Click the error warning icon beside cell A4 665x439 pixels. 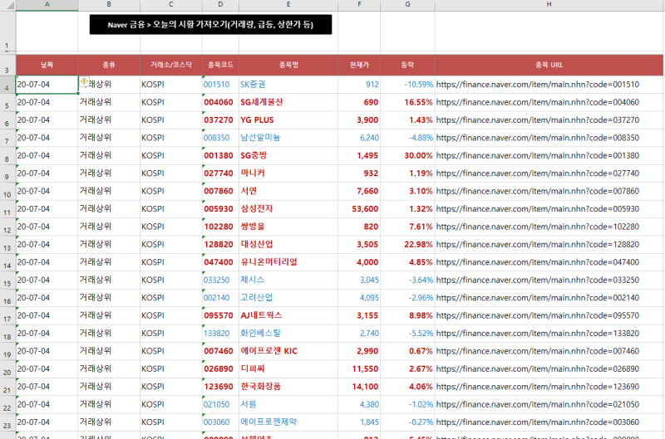point(84,82)
